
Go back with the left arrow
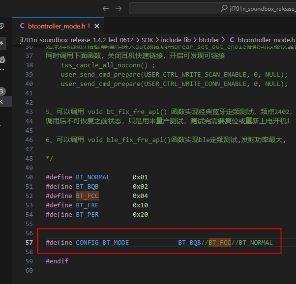point(106,9)
